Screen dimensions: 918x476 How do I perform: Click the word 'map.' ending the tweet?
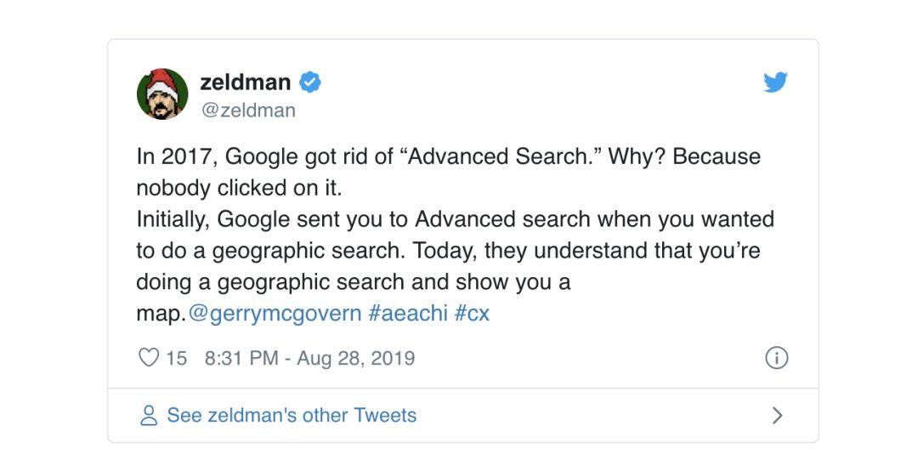pyautogui.click(x=161, y=314)
